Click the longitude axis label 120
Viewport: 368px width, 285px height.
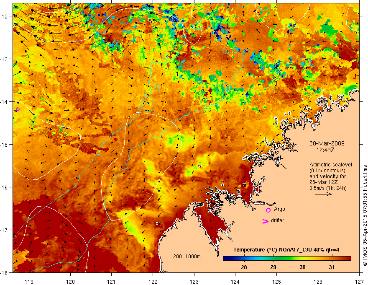(70, 282)
